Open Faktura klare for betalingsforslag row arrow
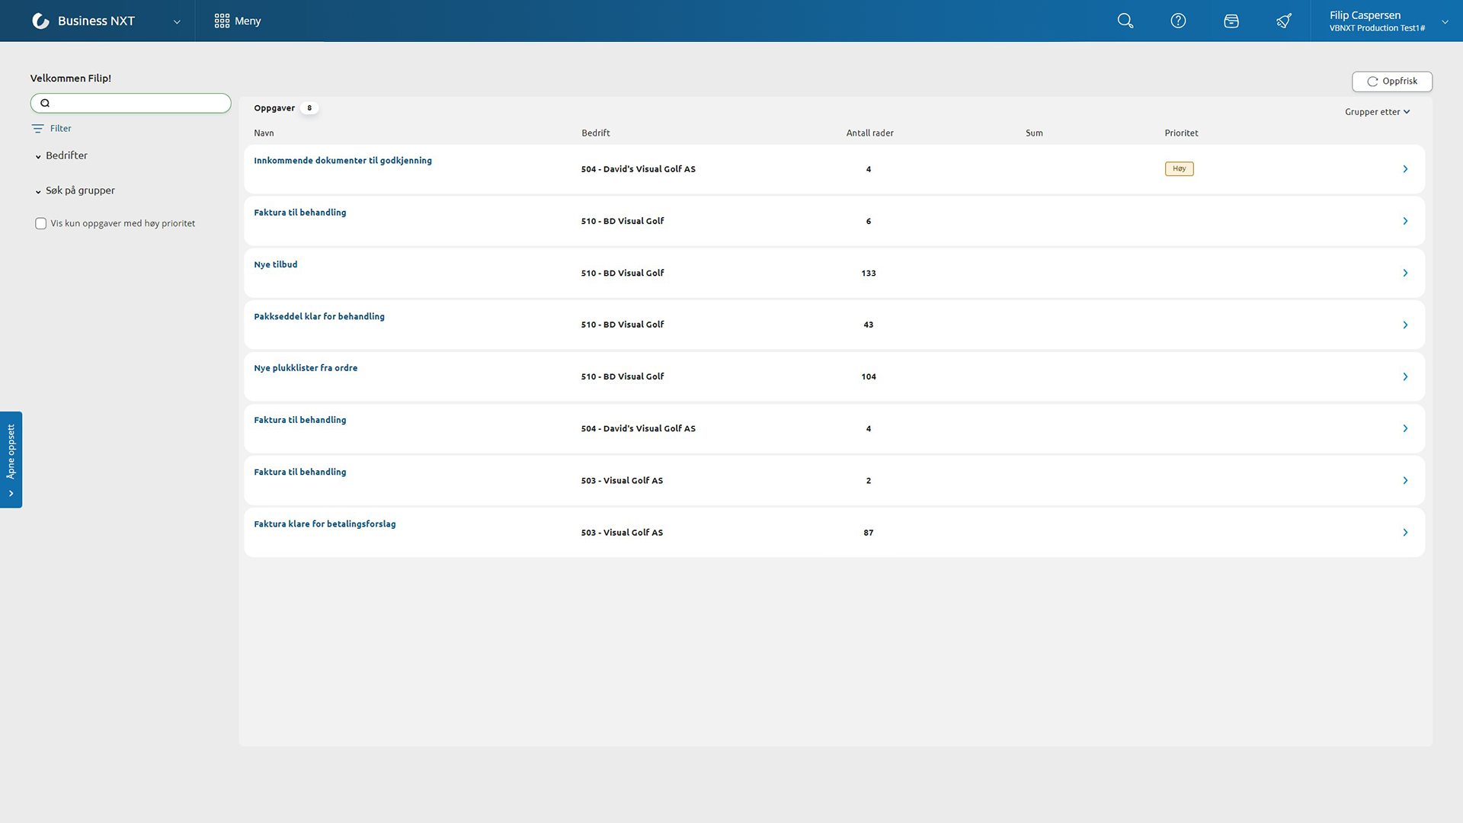1463x823 pixels. [1405, 533]
